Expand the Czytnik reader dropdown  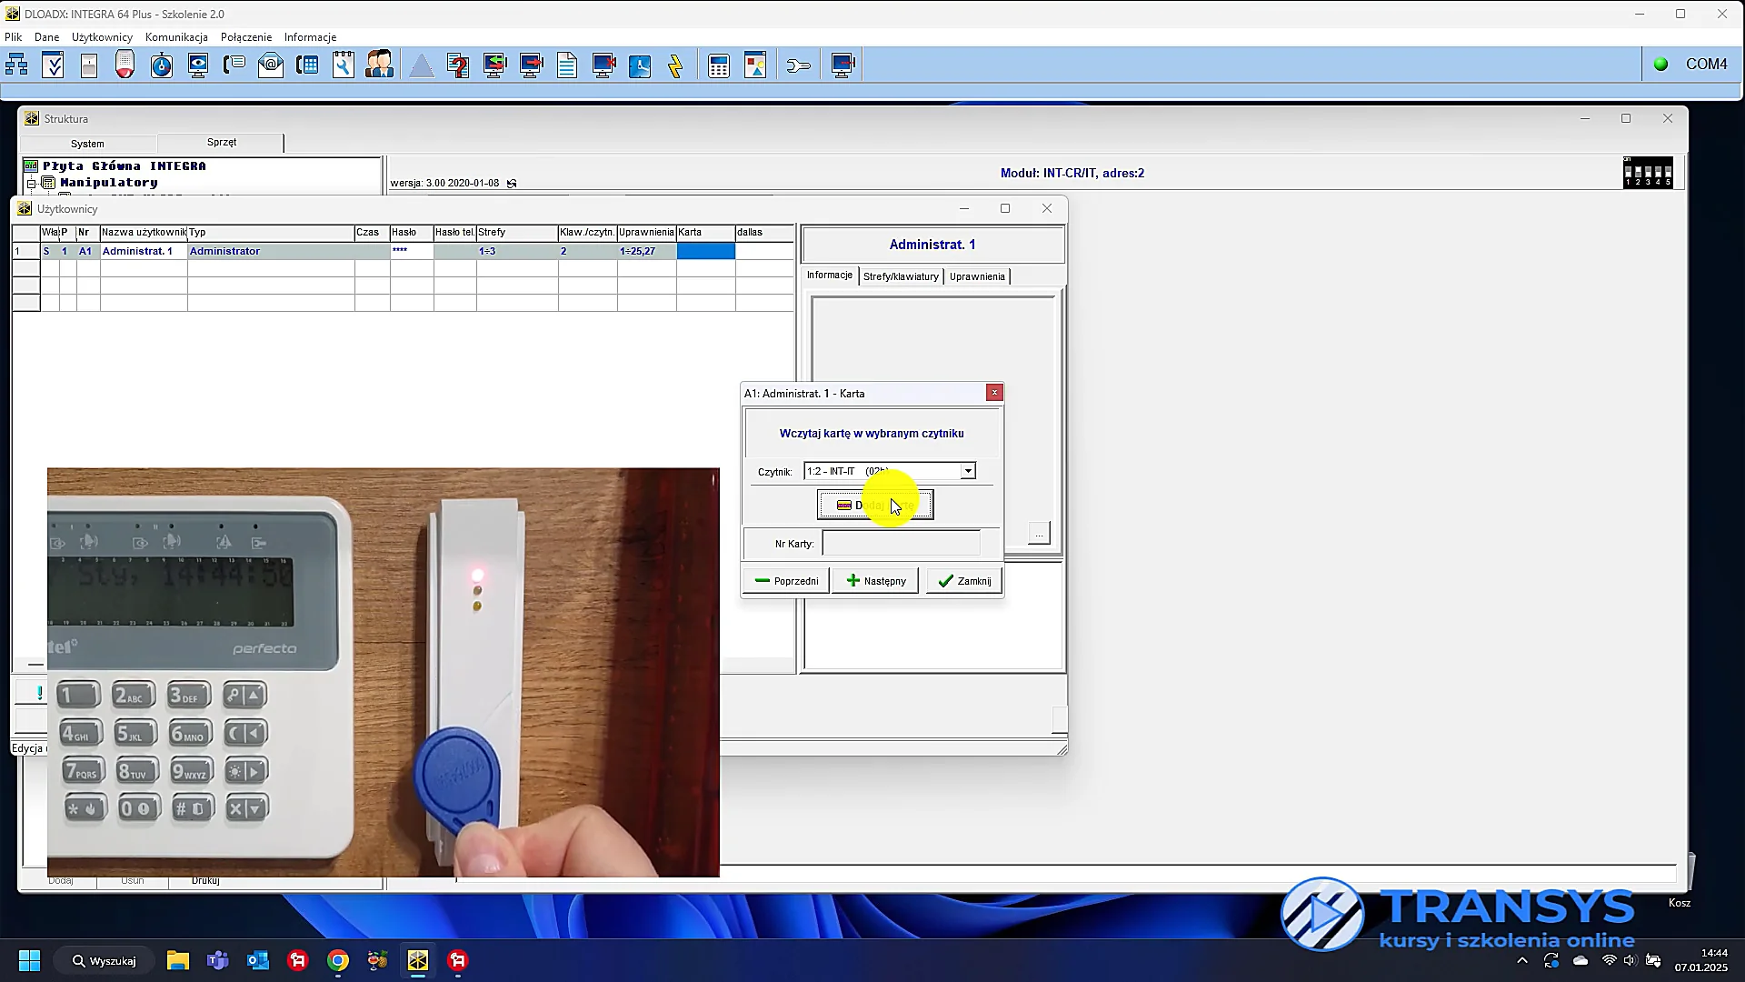click(x=968, y=471)
